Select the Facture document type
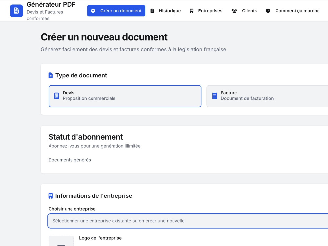Screen dimensions: 328x246 pos(267,96)
